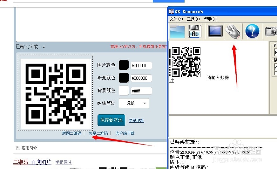Click the 已解码数据 1: output line
Screen dimensions: 277x169
tap(185, 142)
